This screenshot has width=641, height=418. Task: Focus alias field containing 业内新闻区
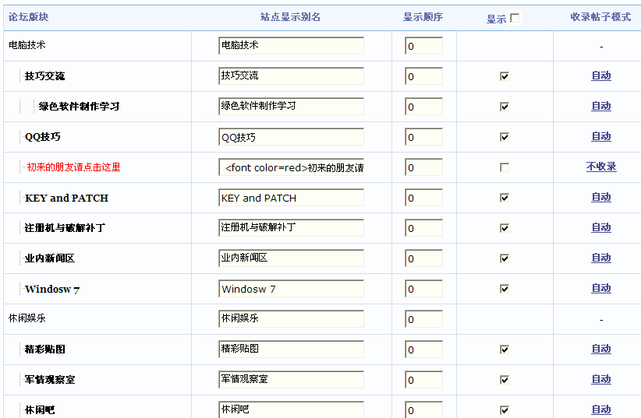[x=291, y=258]
